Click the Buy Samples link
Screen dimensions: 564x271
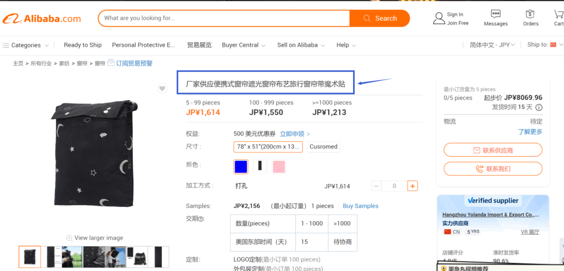click(360, 206)
